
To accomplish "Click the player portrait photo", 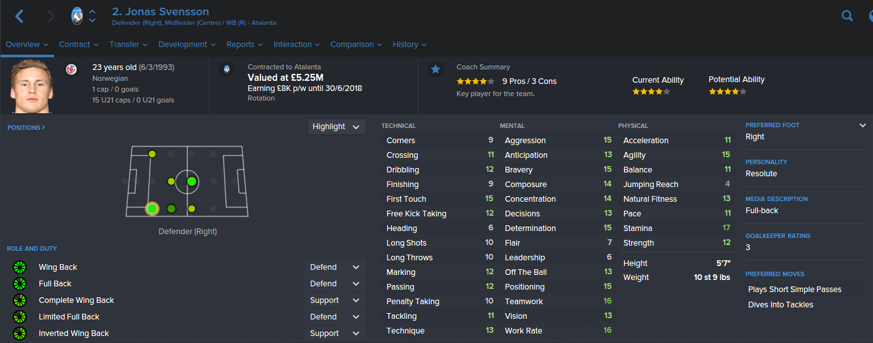I will 31,86.
